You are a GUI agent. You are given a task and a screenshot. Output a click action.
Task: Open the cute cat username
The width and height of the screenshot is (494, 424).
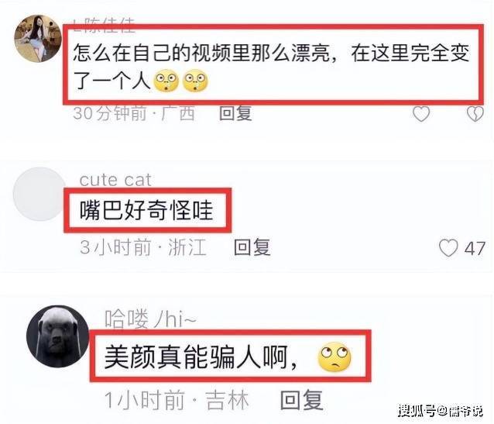(115, 180)
